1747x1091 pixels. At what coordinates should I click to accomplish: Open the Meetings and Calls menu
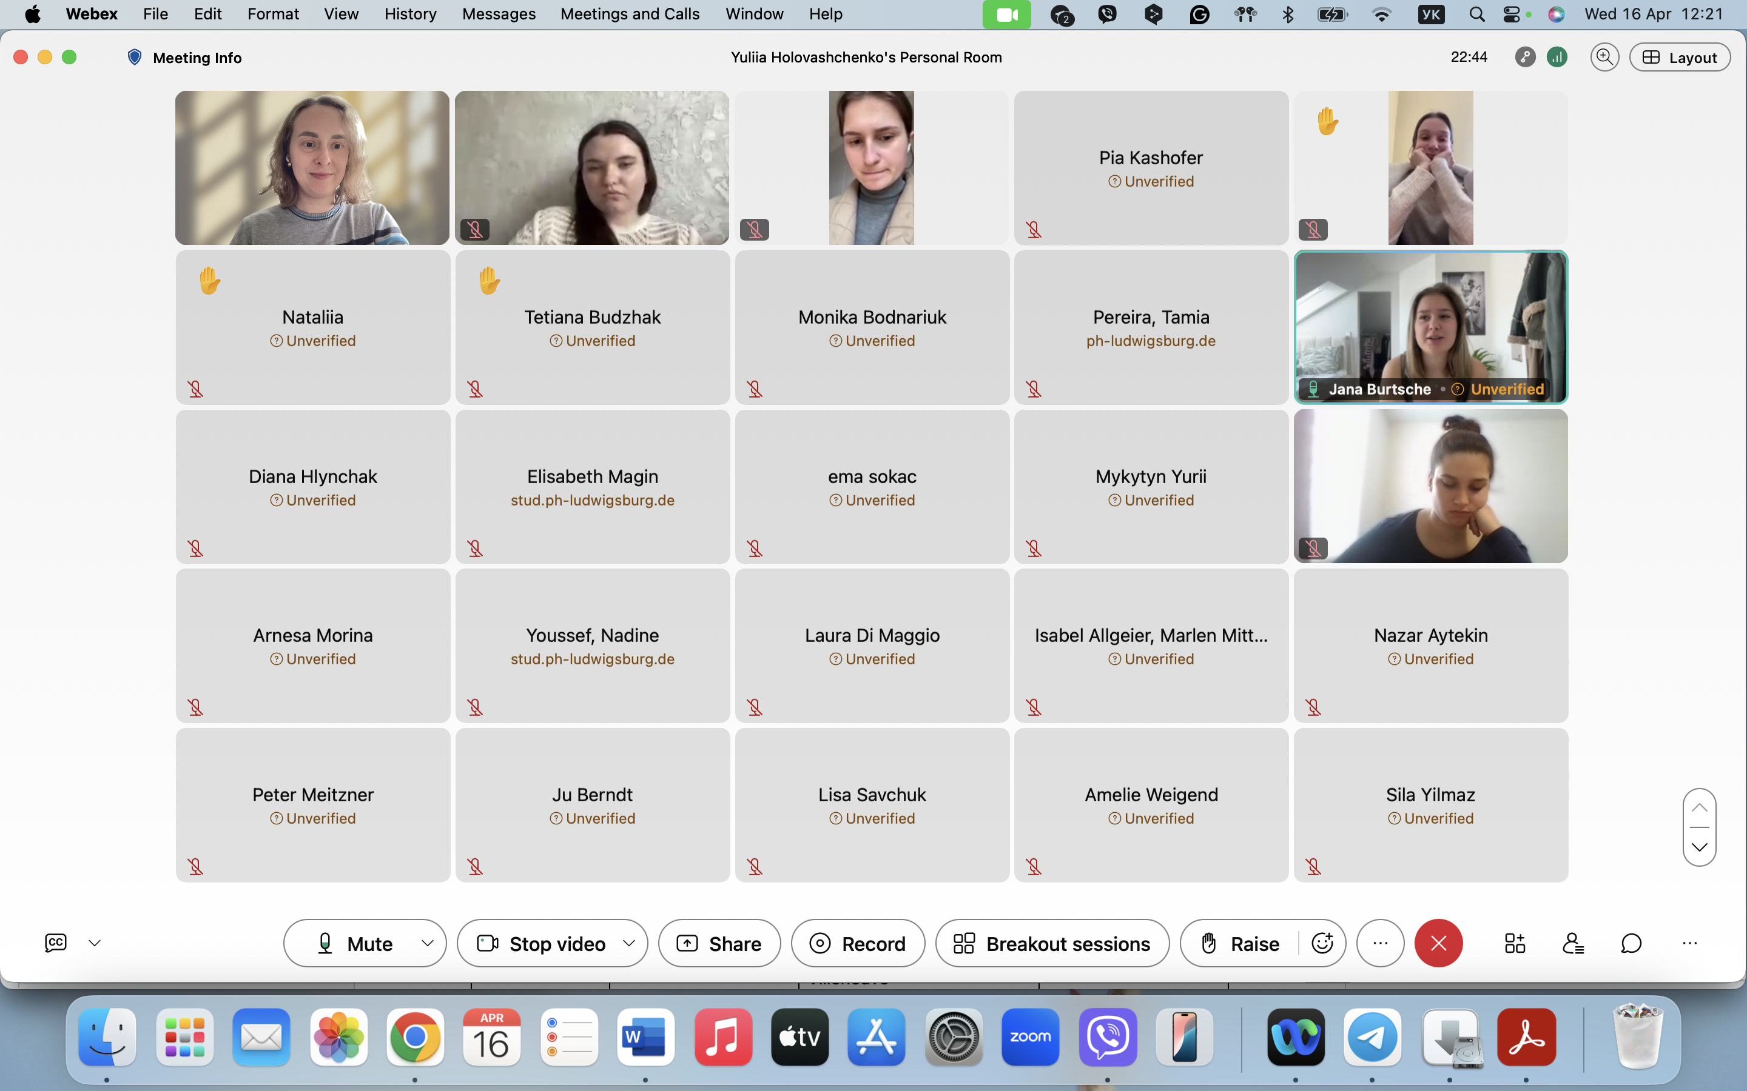tap(630, 14)
